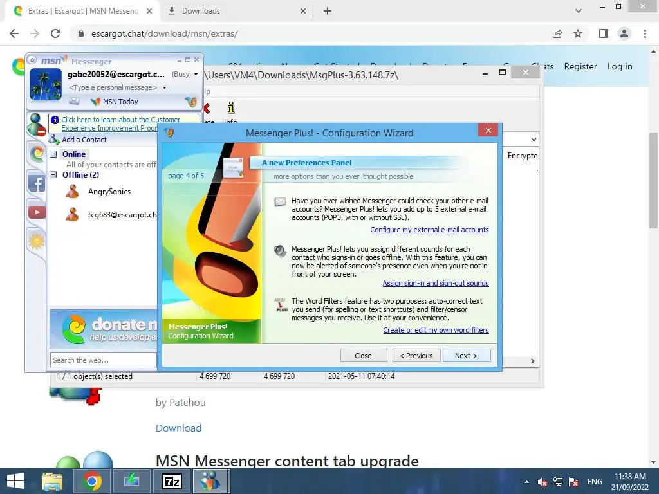Click the browser address bar
This screenshot has width=659, height=494.
point(311,33)
